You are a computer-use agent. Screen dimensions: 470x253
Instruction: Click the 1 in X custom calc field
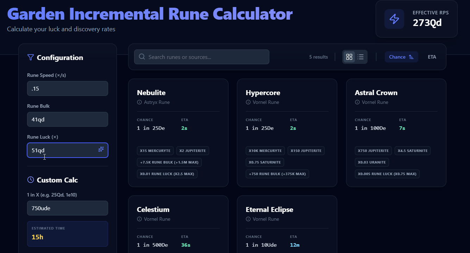(67, 208)
